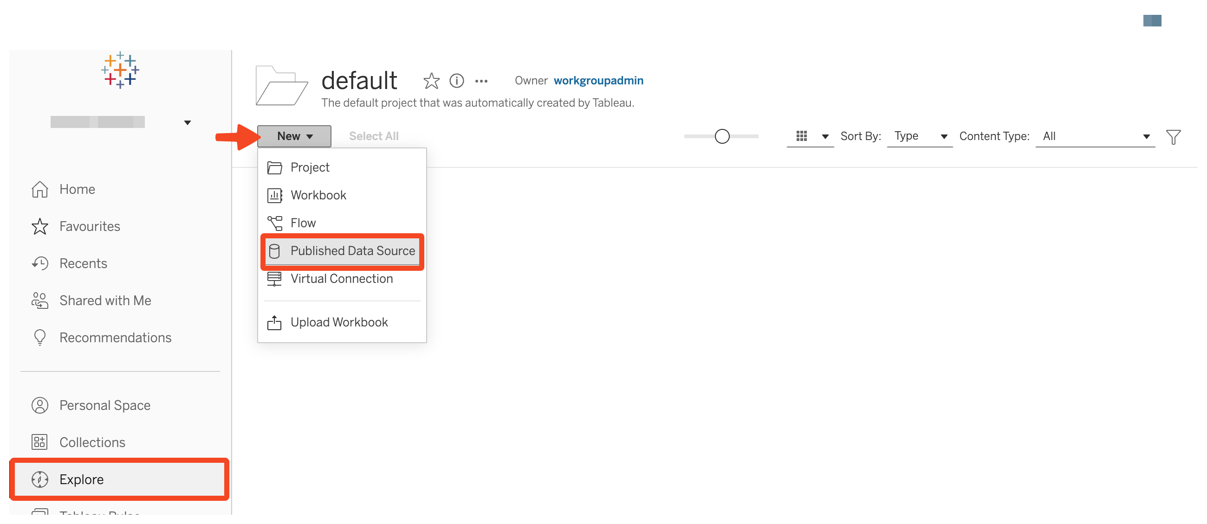Click the Flow icon in menu
Image resolution: width=1207 pixels, height=524 pixels.
(x=274, y=223)
